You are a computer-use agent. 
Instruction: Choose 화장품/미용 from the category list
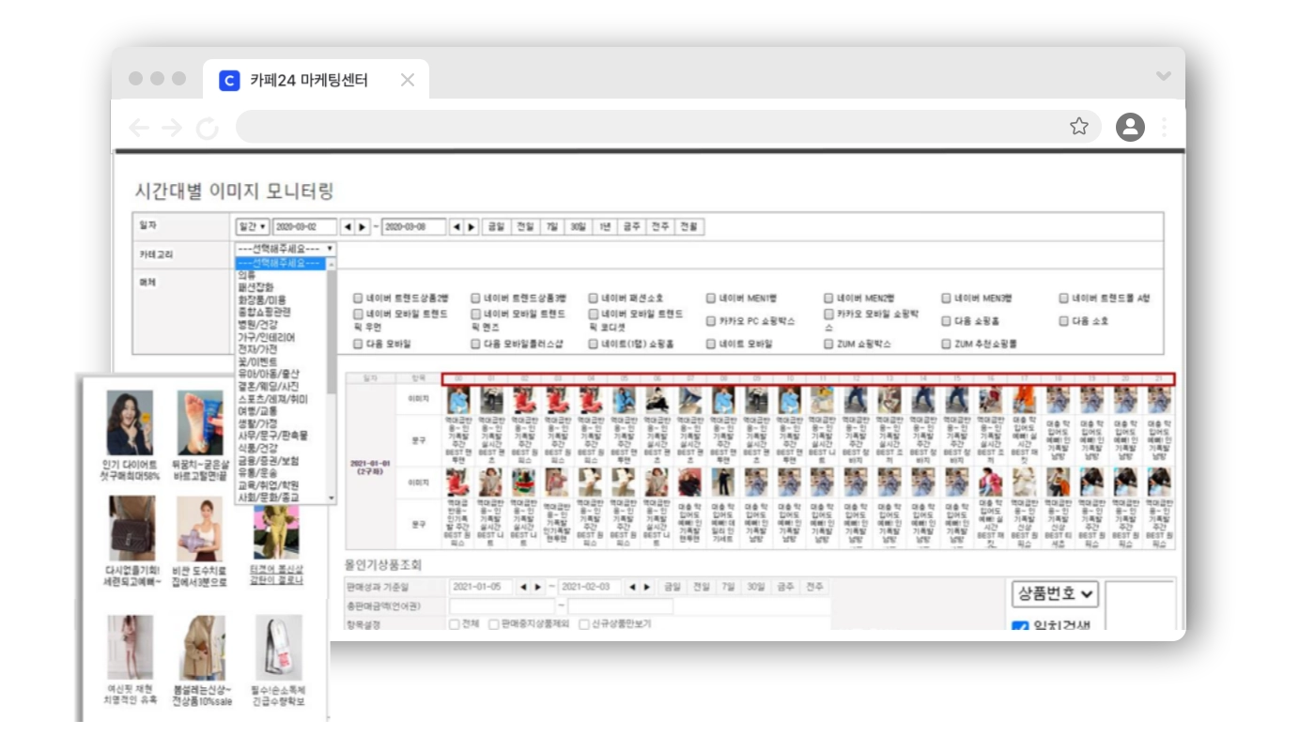tap(262, 300)
